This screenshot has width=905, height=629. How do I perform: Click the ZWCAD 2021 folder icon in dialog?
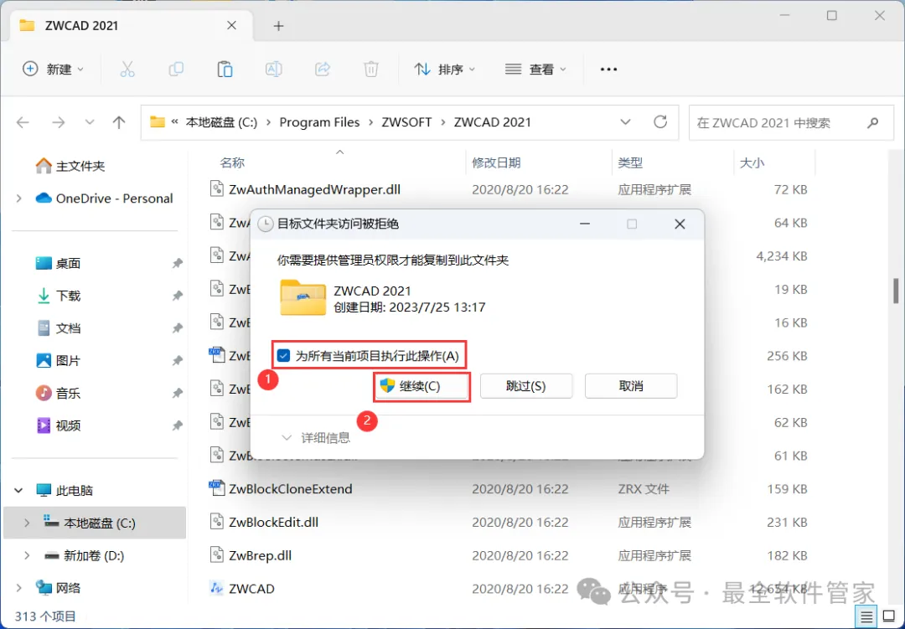pos(303,297)
